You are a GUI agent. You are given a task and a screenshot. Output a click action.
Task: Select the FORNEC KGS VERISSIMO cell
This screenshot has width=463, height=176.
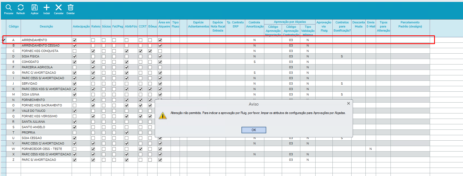pyautogui.click(x=46, y=116)
